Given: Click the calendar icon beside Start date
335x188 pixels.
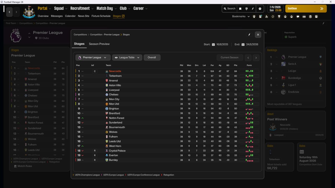Looking at the screenshot, I should tap(214, 44).
